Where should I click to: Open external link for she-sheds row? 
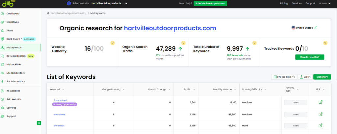click(x=320, y=114)
